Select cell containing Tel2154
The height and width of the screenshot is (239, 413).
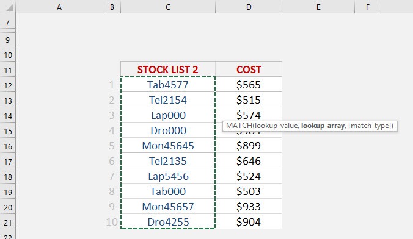tap(168, 99)
